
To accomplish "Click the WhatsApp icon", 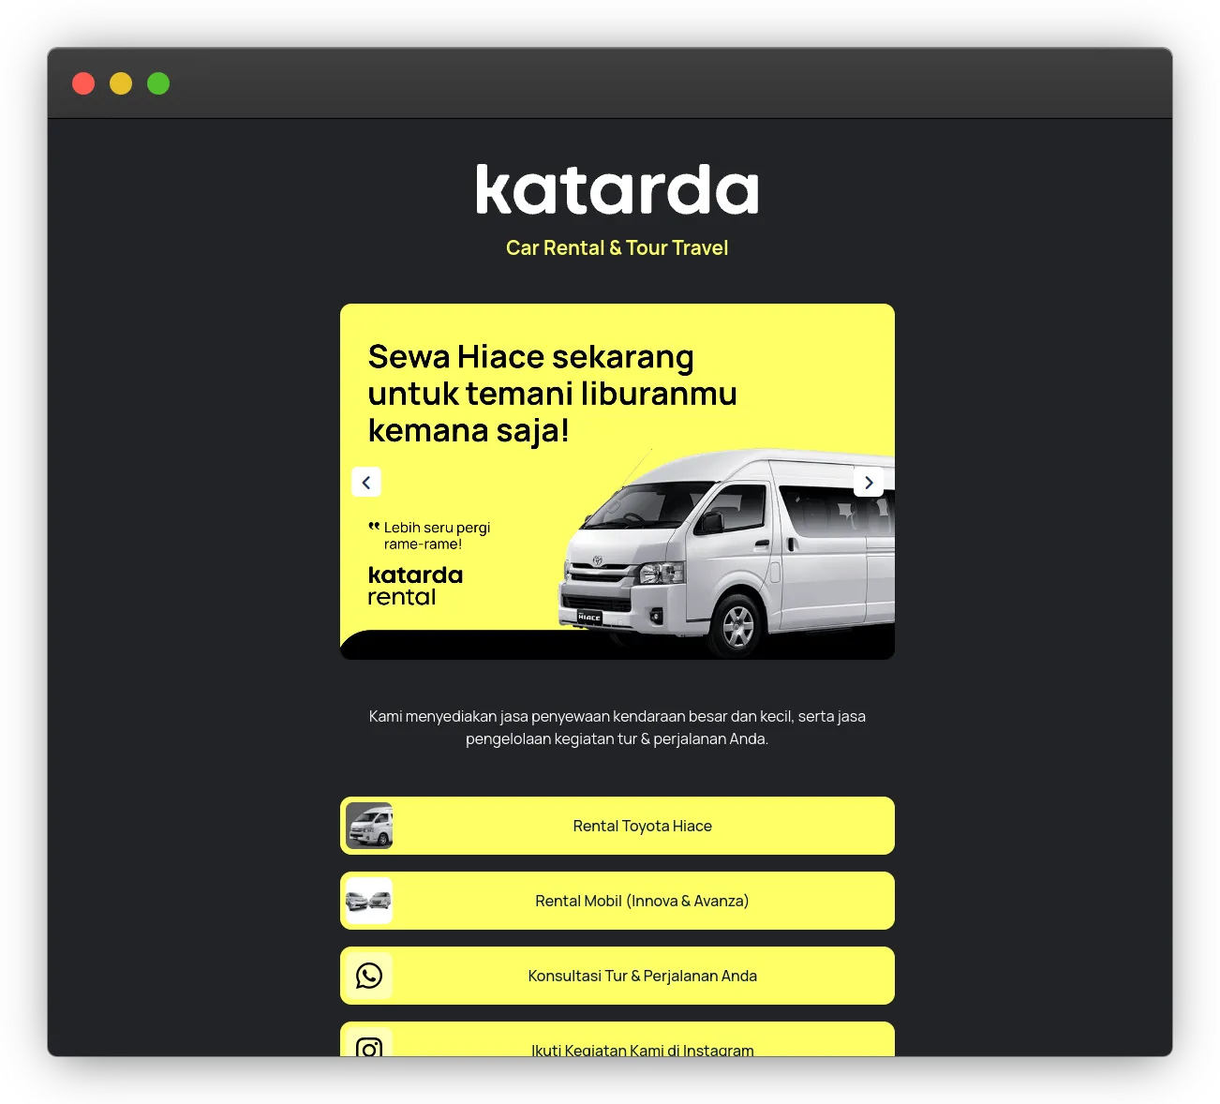I will (369, 976).
